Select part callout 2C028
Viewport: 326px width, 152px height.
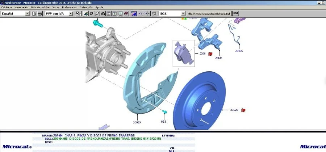point(137,122)
